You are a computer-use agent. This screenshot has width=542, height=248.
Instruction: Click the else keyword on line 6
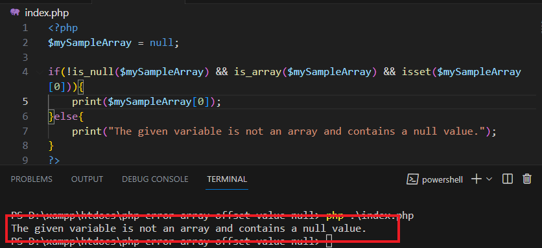pos(66,117)
